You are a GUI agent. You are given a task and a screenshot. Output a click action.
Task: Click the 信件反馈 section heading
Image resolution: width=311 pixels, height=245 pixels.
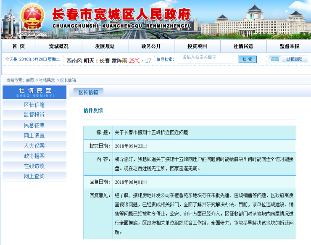click(x=93, y=111)
